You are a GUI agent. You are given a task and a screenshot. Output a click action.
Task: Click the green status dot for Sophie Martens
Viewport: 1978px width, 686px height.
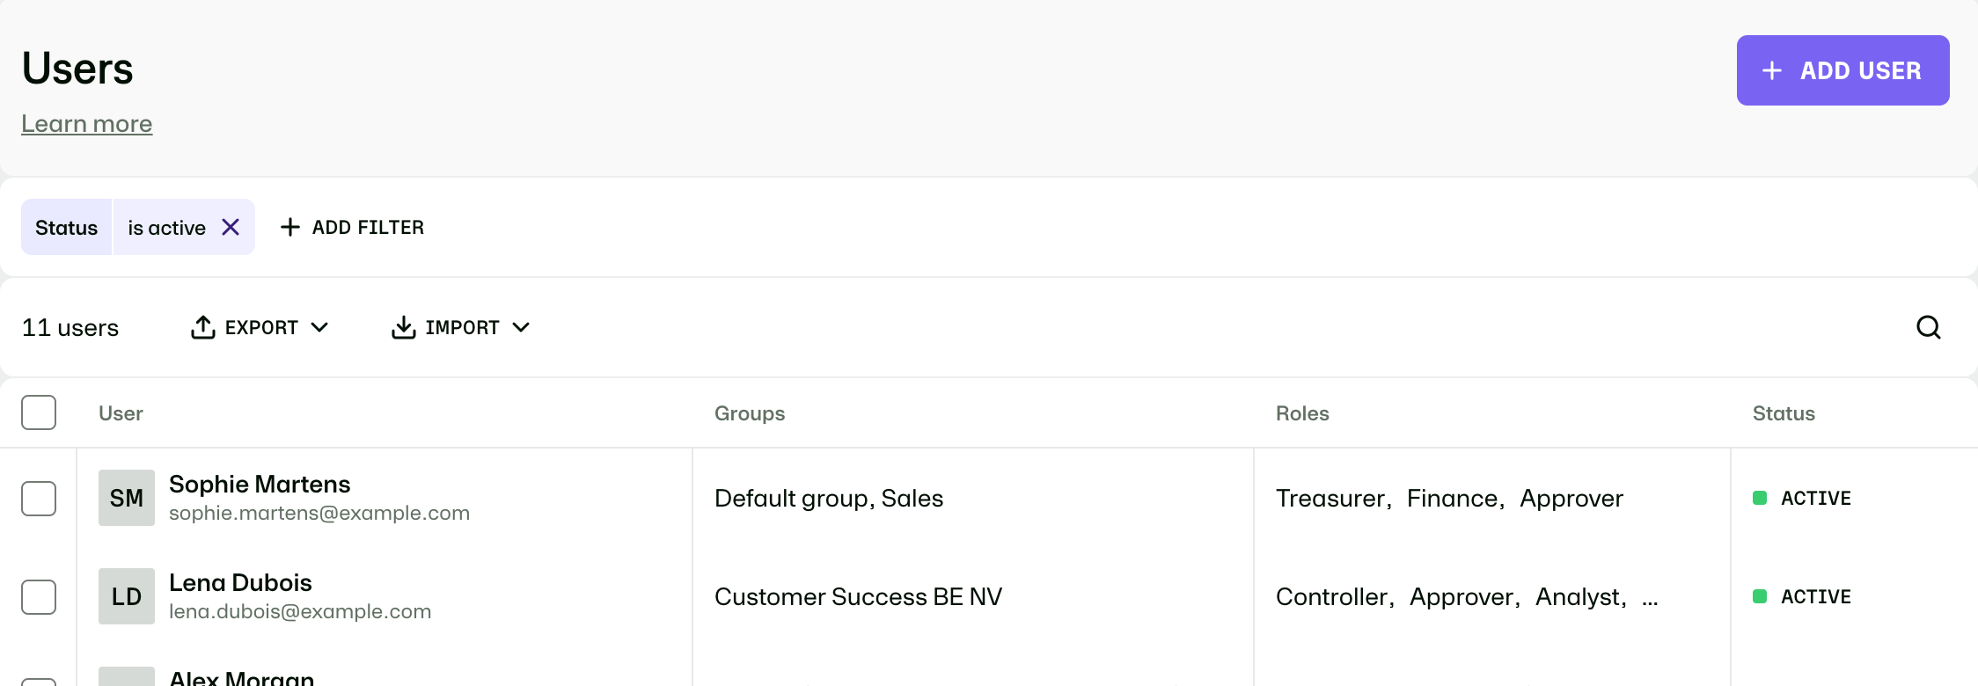point(1760,498)
